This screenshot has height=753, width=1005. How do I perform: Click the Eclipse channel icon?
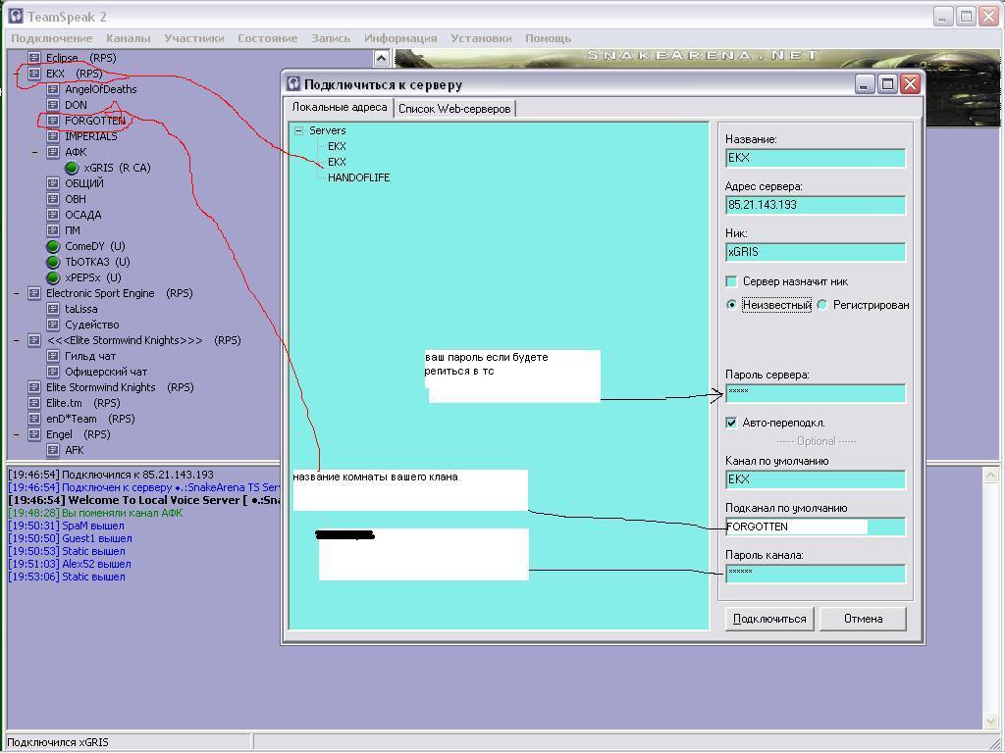pos(34,58)
